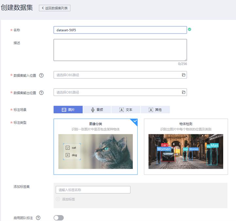
Task: Click the checkmark on 图像分类 card
Action: pyautogui.click(x=135, y=121)
